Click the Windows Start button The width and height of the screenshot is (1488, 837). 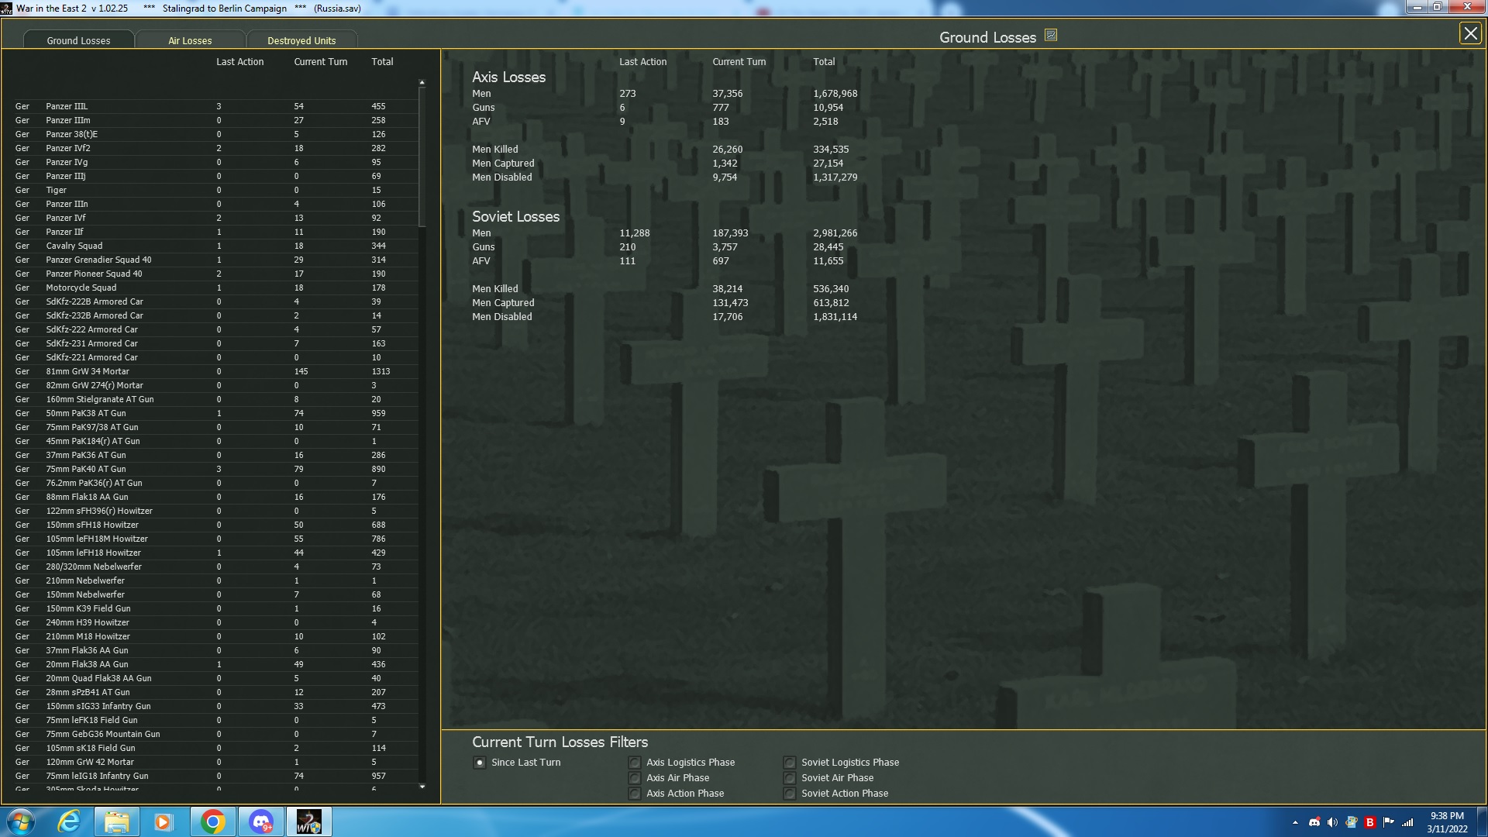(21, 821)
